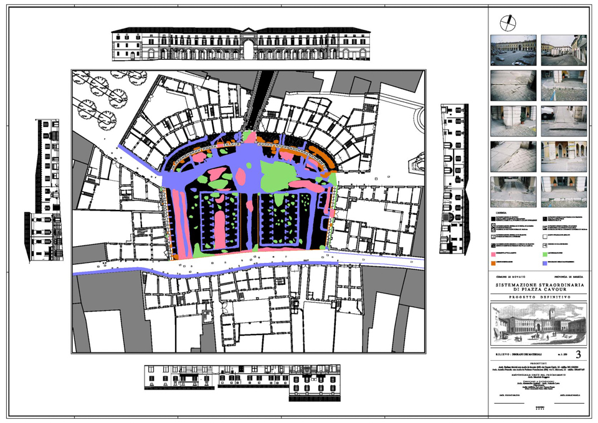Click the Progetto Definitivo heading
Image resolution: width=598 pixels, height=423 pixels.
539,297
